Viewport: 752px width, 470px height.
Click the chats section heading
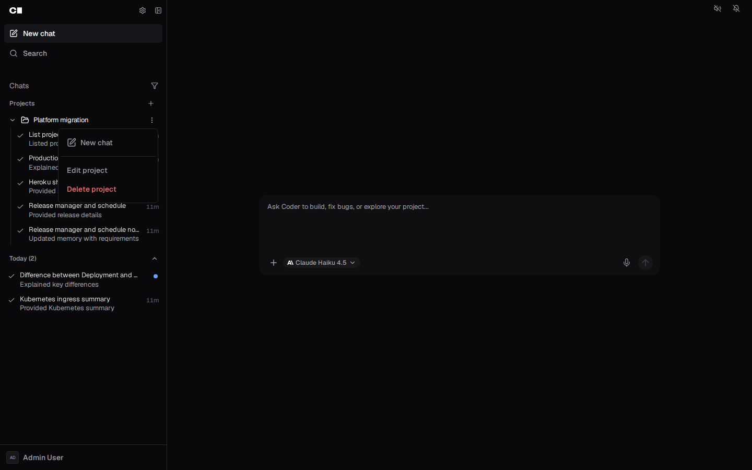[x=19, y=86]
